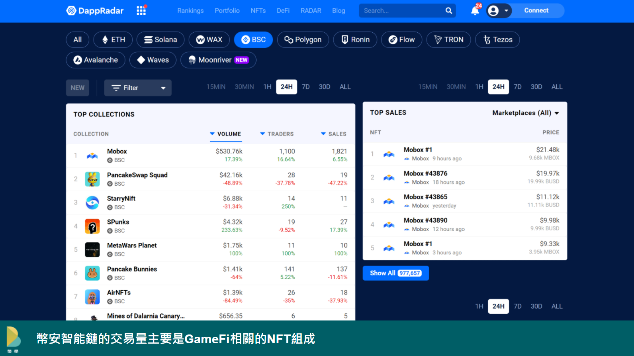The height and width of the screenshot is (356, 634).
Task: Filter by Solana chain
Action: (160, 39)
